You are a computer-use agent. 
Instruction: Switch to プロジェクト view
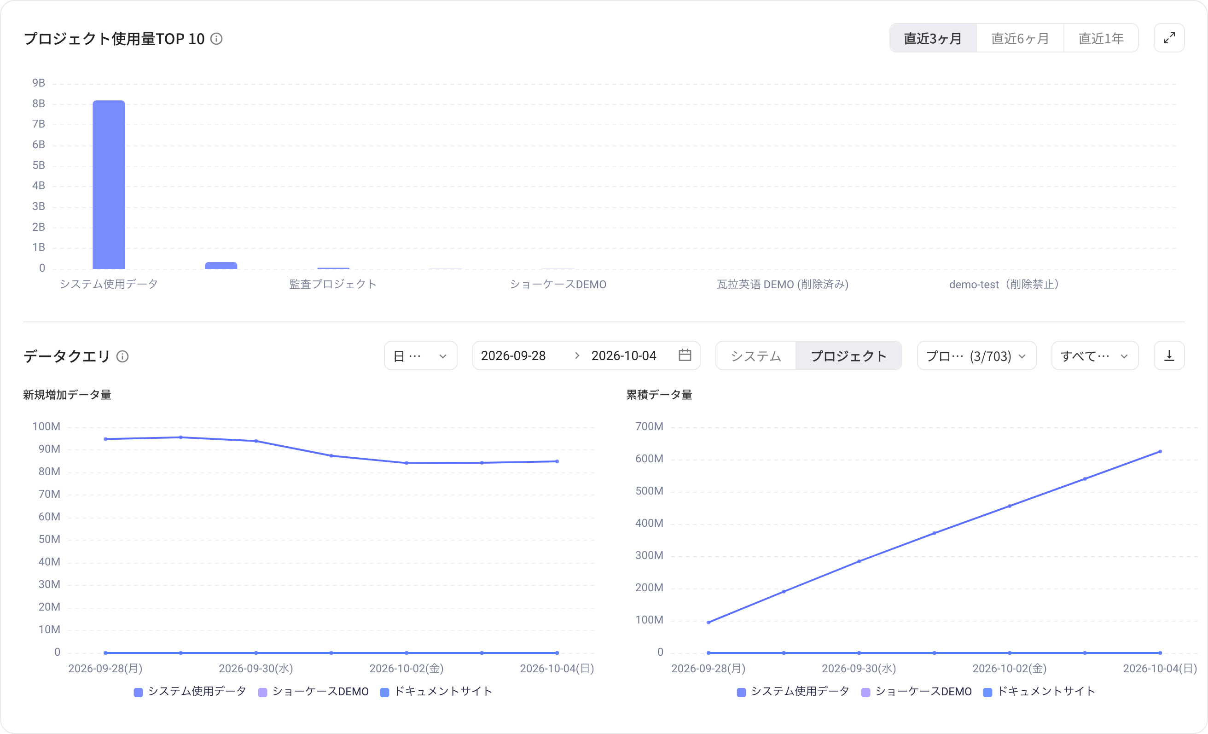tap(848, 356)
